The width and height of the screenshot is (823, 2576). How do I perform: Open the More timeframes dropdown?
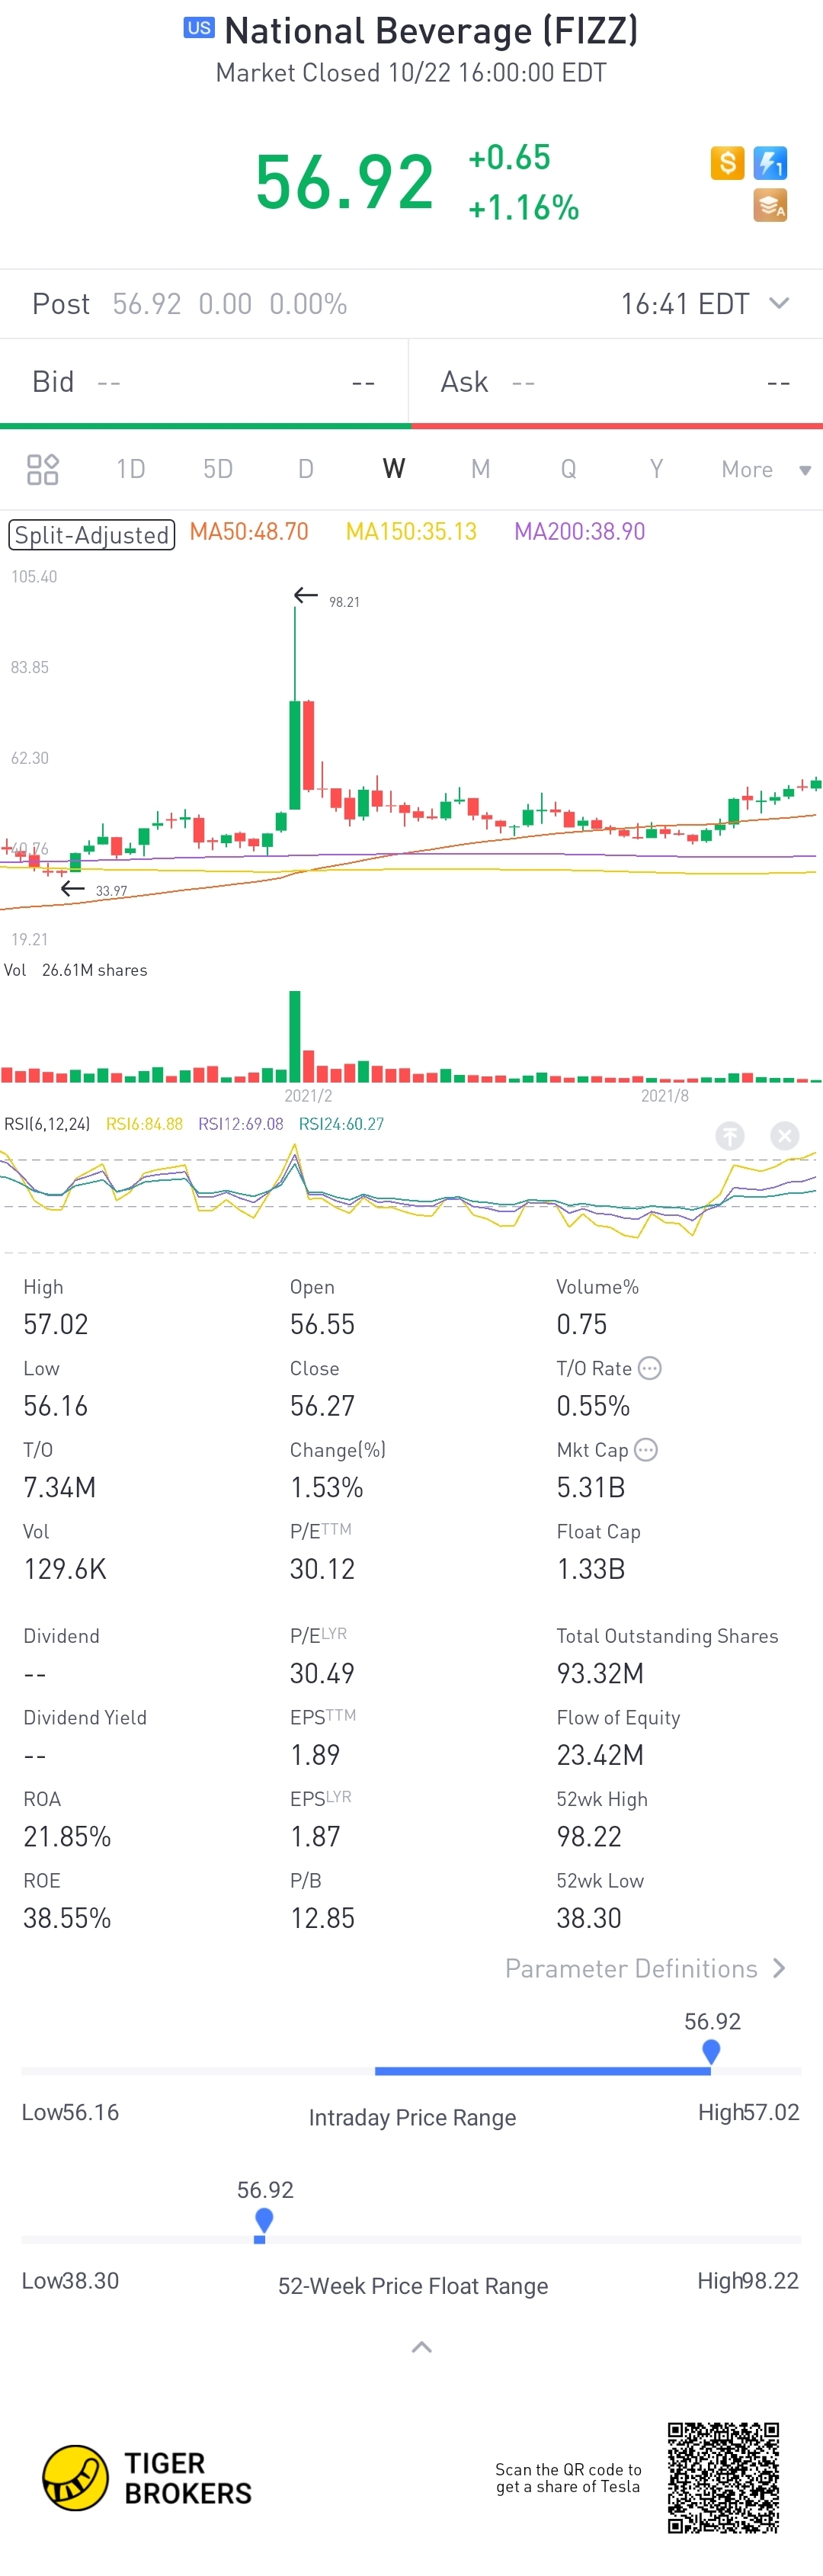(766, 469)
